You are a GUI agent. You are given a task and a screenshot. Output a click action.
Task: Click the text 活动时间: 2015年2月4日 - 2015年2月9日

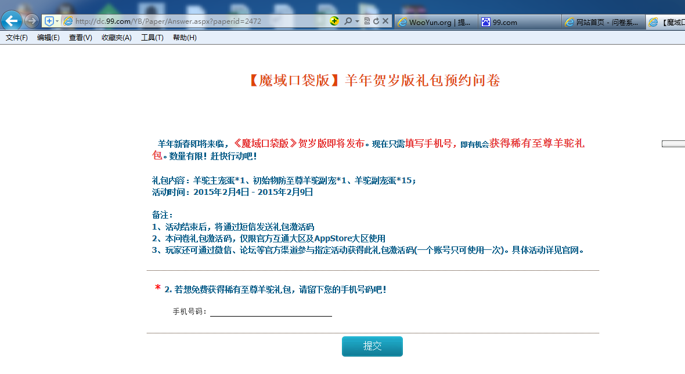(x=232, y=192)
